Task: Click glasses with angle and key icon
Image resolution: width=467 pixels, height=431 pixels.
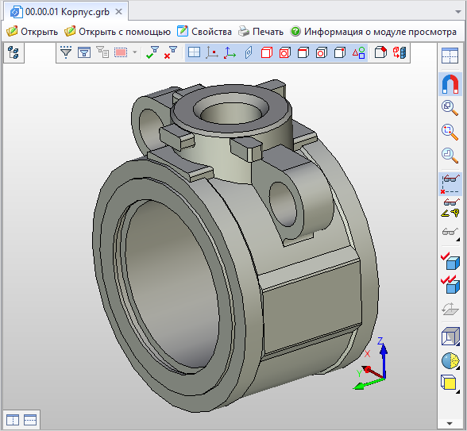Action: 450,208
